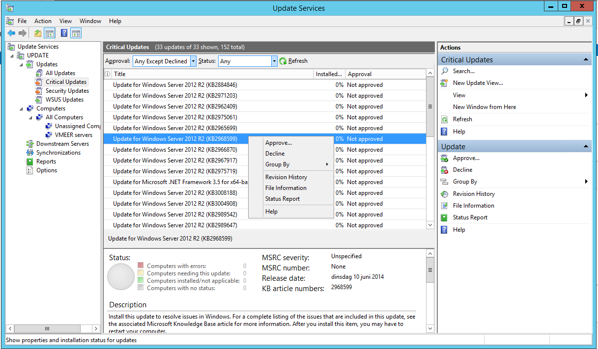Select WSUS Updates in the tree

tap(64, 100)
